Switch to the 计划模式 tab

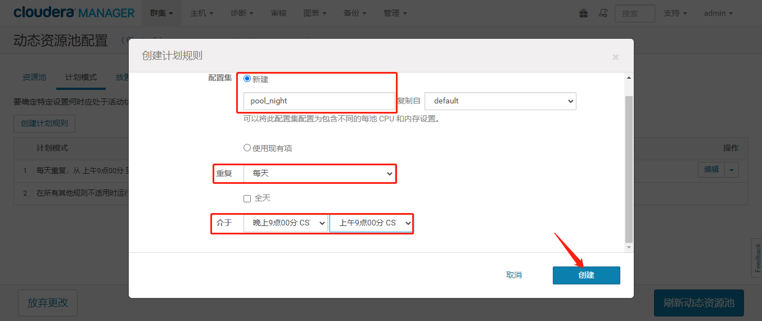tap(81, 78)
